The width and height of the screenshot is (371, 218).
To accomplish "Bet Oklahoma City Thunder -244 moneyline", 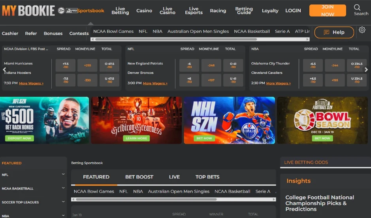I will [x=335, y=65].
